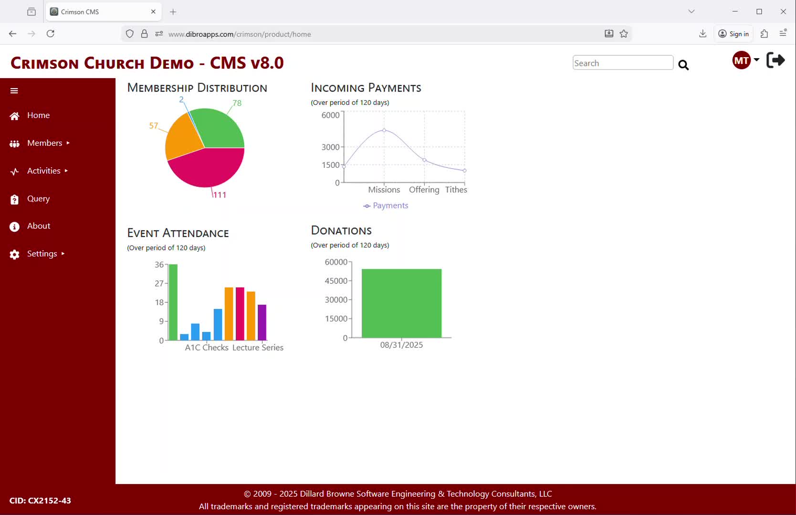Screen dimensions: 796x515
Task: Click the Settings gear icon
Action: pos(14,254)
